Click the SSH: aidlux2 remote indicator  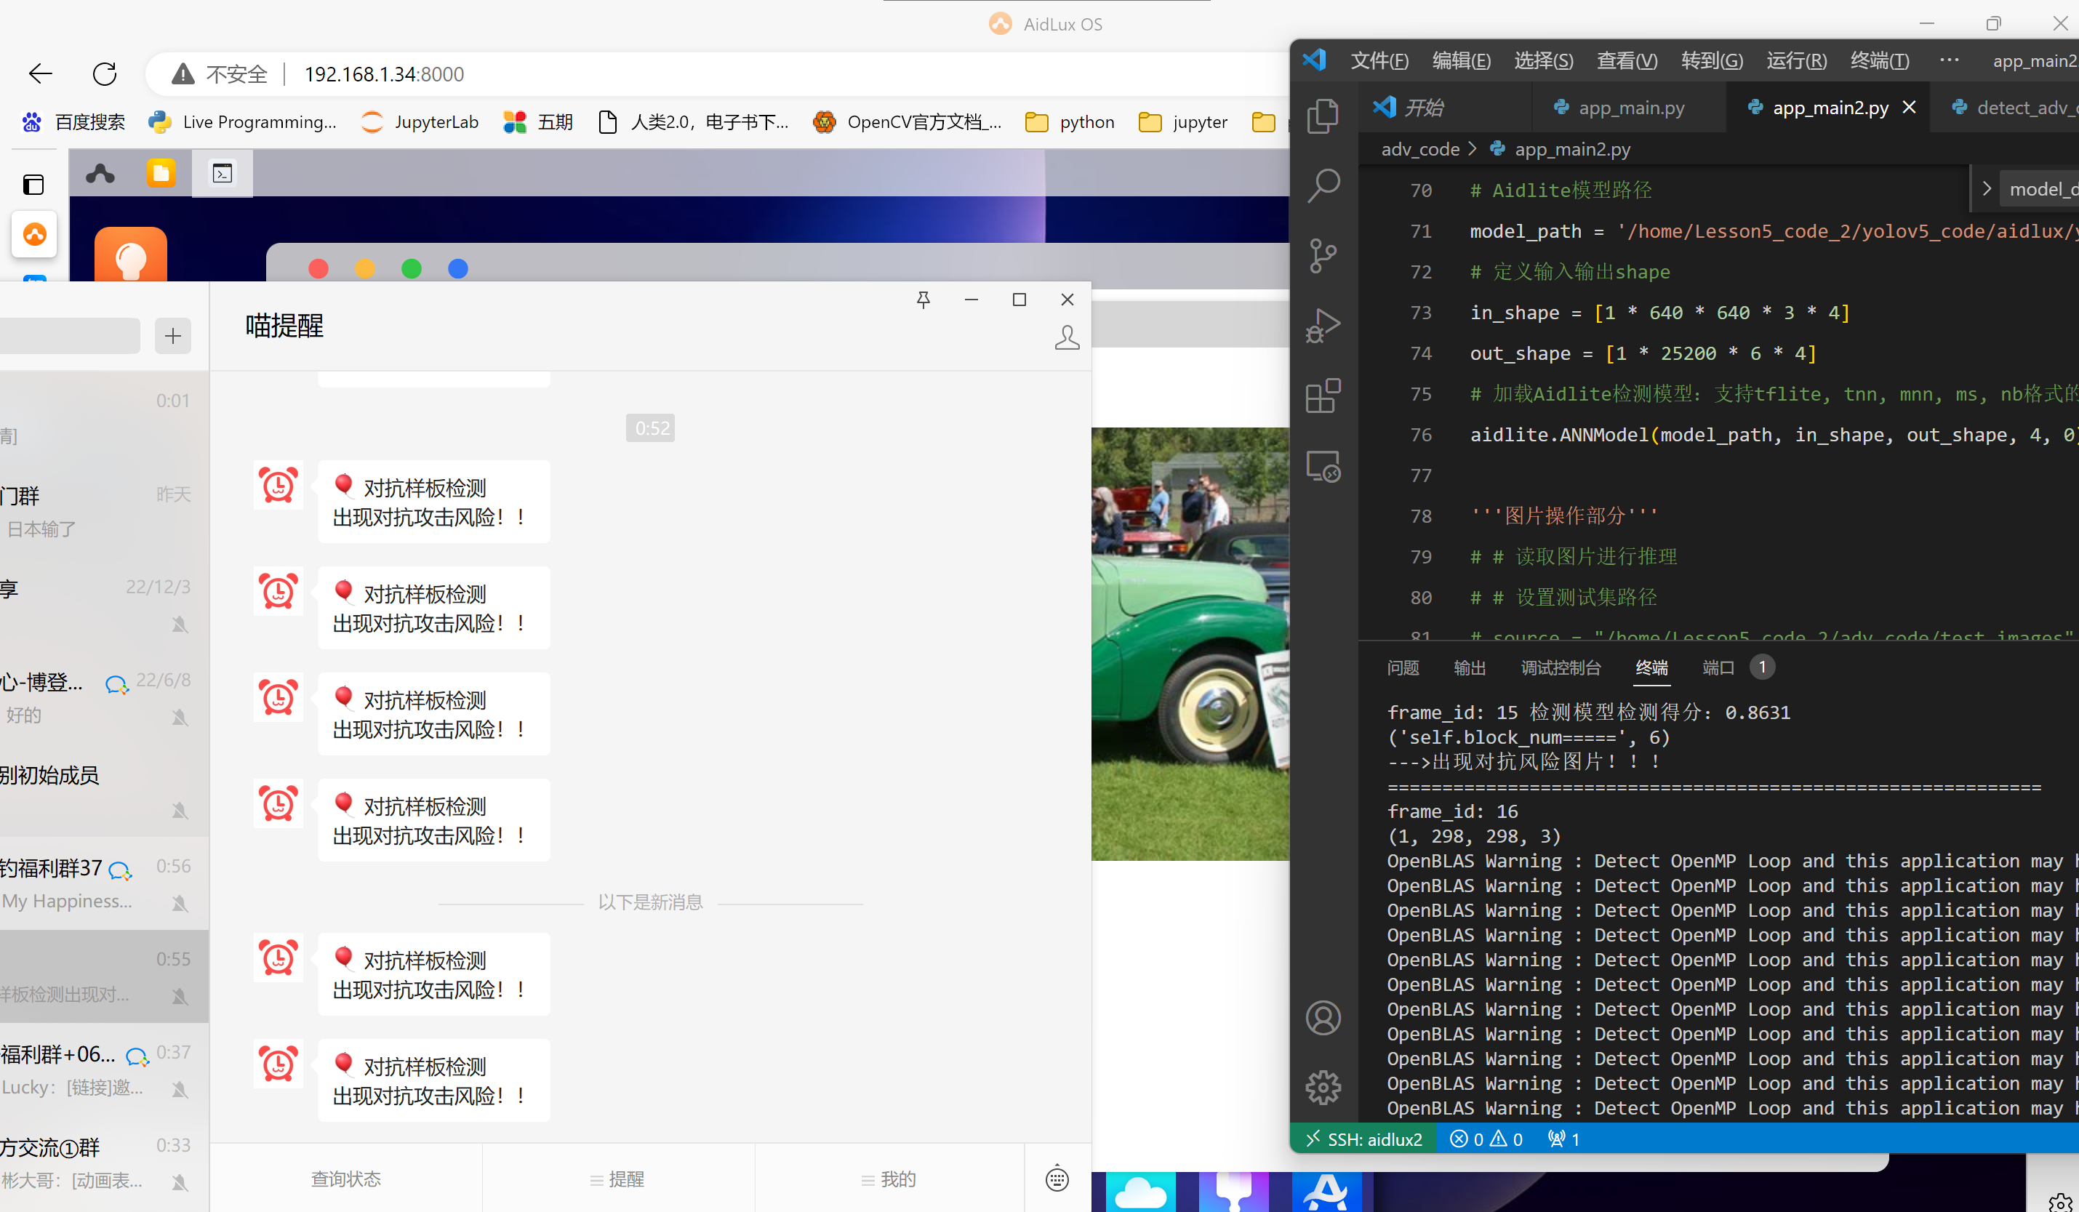point(1363,1139)
